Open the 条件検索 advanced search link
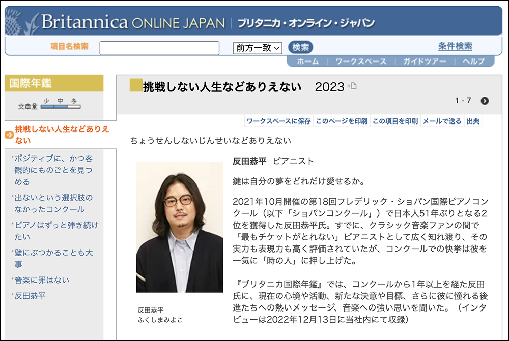Screen dimensions: 509x341 coord(455,47)
